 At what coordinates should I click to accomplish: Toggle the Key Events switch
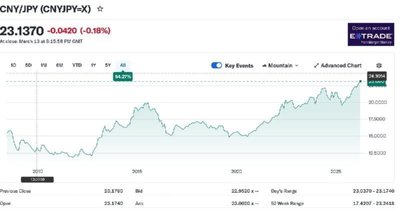[216, 66]
